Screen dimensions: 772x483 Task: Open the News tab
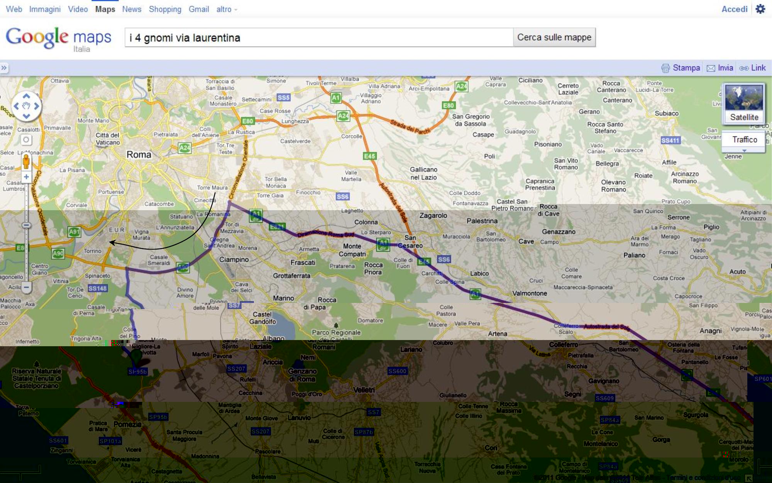[x=132, y=9]
